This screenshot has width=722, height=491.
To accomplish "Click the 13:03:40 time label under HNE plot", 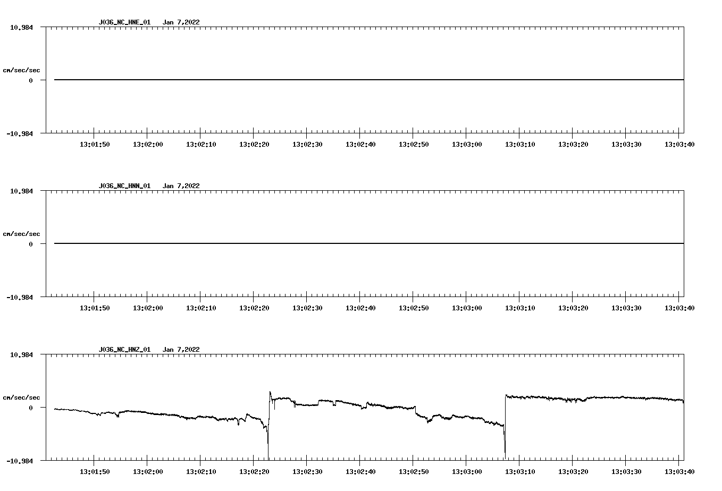I will coord(679,145).
